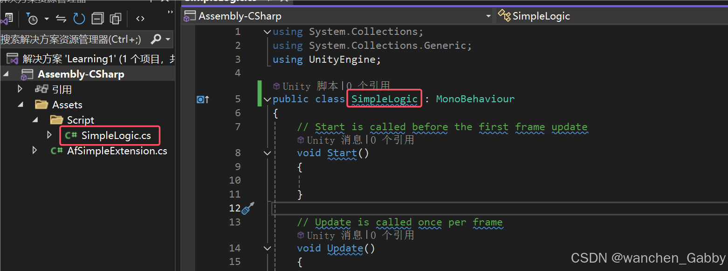
Task: Click the solution view switcher icon
Action: point(7,19)
